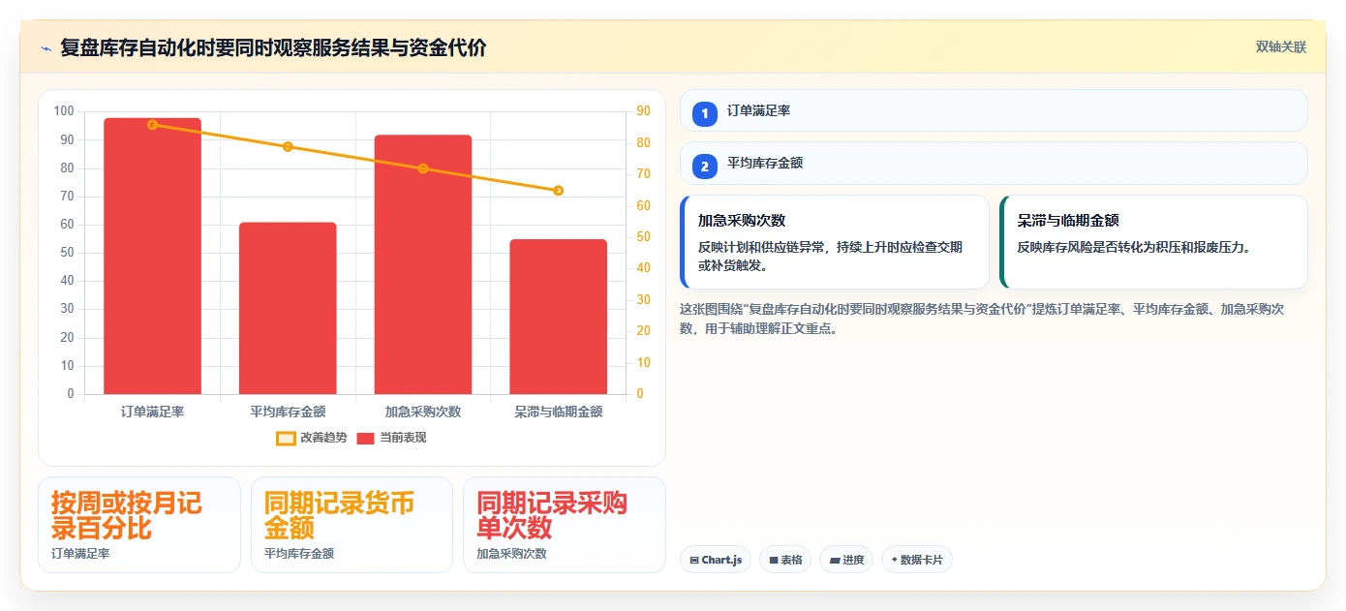Click the summary paragraph starting 这张图围绕

pos(982,319)
